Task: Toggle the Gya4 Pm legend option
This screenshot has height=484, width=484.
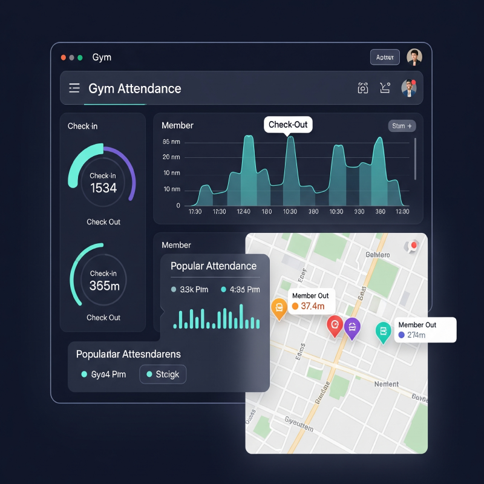Action: point(103,374)
